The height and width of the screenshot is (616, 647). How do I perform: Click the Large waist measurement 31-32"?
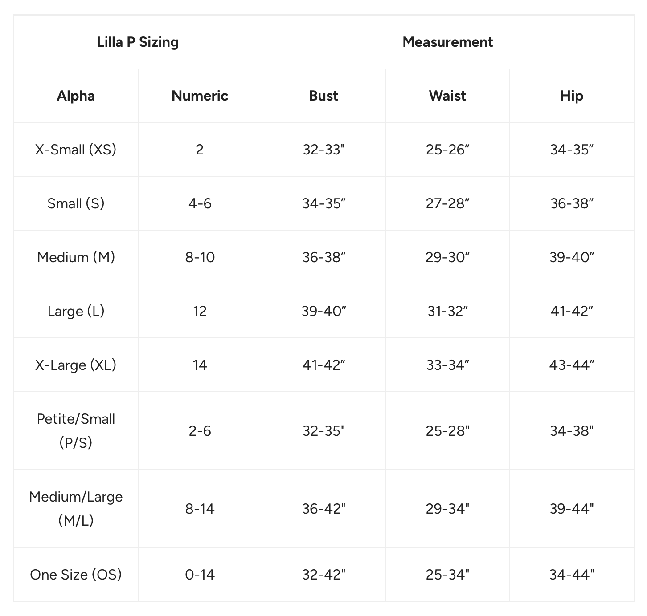(447, 311)
